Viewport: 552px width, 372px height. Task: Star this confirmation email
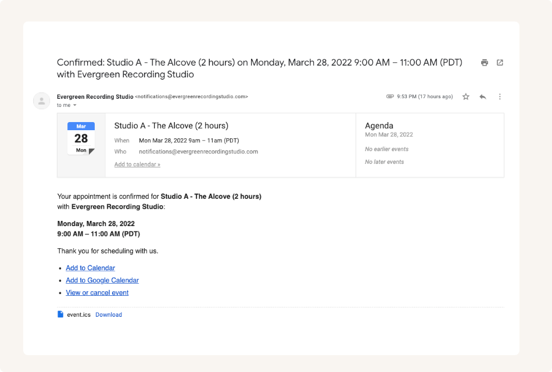pyautogui.click(x=465, y=96)
